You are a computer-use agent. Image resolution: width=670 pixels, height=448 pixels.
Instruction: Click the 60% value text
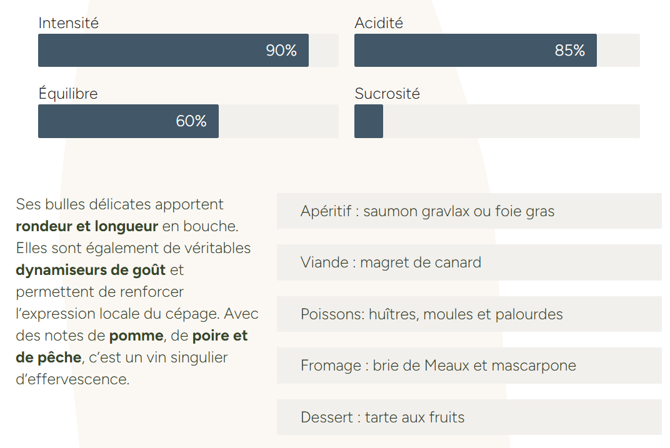pyautogui.click(x=191, y=121)
